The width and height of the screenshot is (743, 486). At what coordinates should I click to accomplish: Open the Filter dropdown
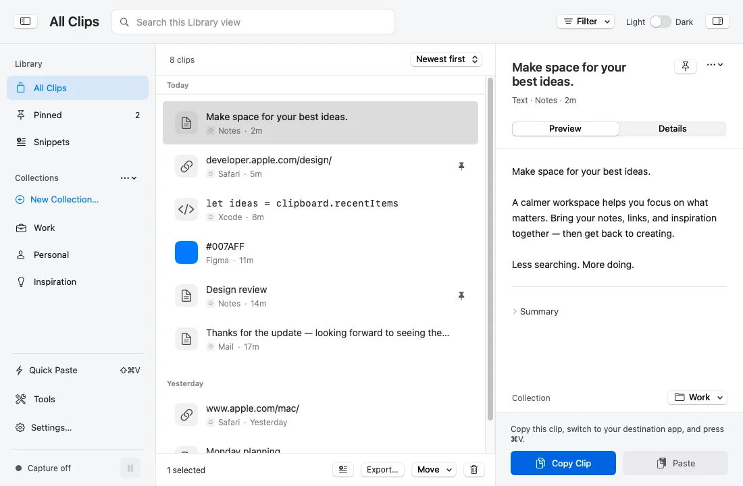pos(585,22)
